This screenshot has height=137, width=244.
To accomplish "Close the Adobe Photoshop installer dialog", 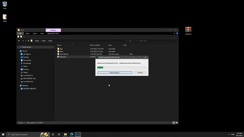I will (x=146, y=57).
